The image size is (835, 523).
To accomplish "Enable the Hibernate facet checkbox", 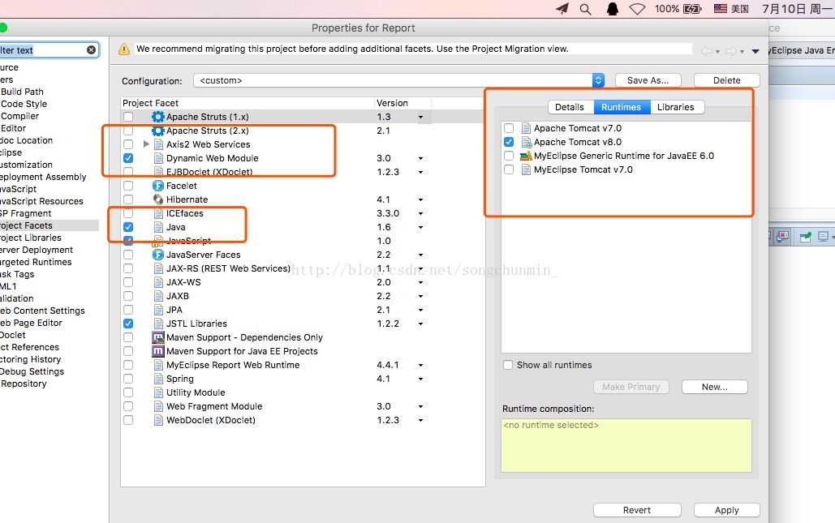I will pos(128,199).
